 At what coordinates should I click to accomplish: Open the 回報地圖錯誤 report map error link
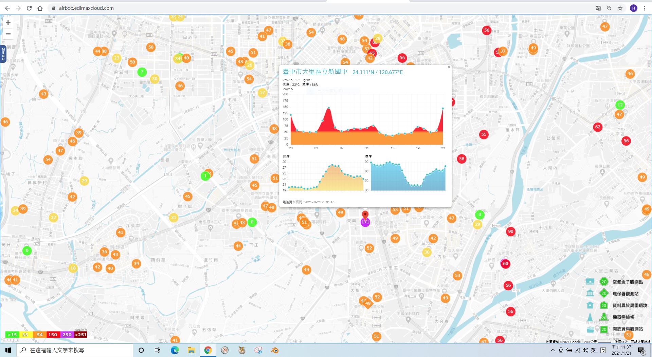pyautogui.click(x=640, y=342)
